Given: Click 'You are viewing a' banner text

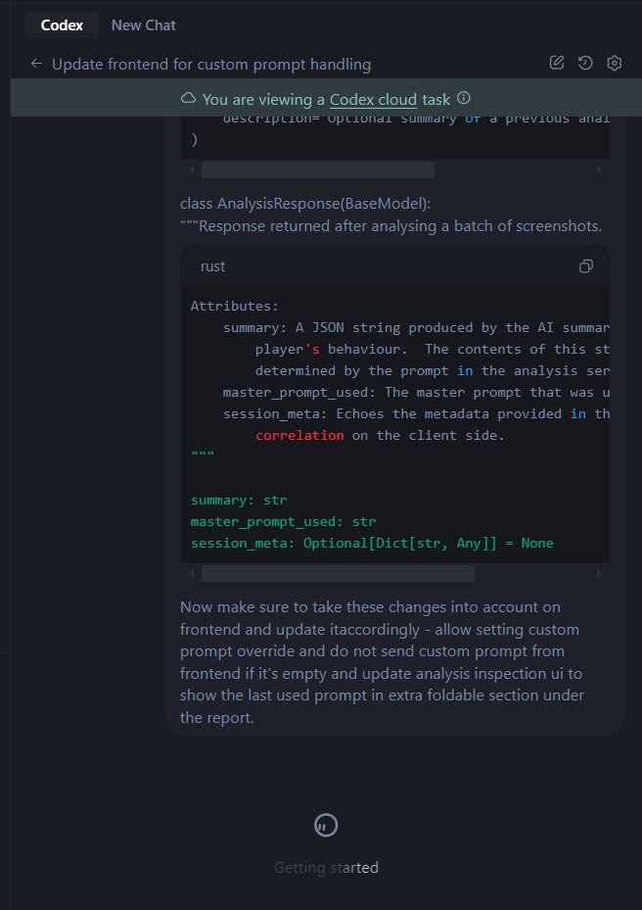Looking at the screenshot, I should 263,99.
